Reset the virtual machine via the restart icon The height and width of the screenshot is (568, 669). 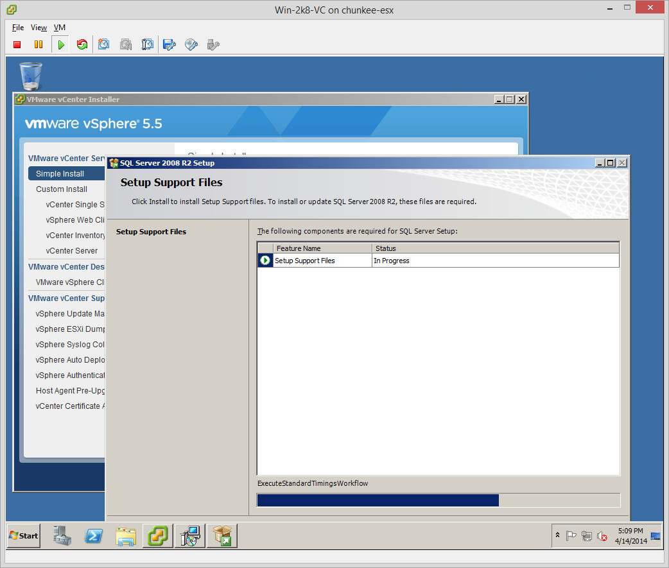82,44
